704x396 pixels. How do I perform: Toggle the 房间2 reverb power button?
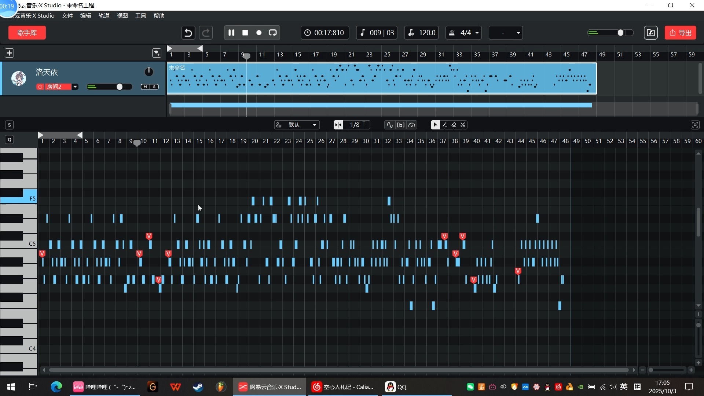[x=40, y=87]
